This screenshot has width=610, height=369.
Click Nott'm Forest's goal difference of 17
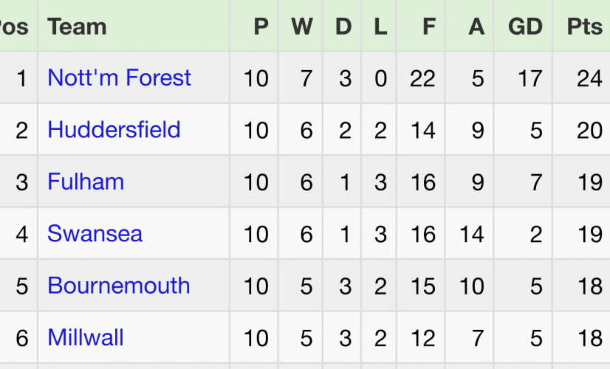tap(530, 78)
